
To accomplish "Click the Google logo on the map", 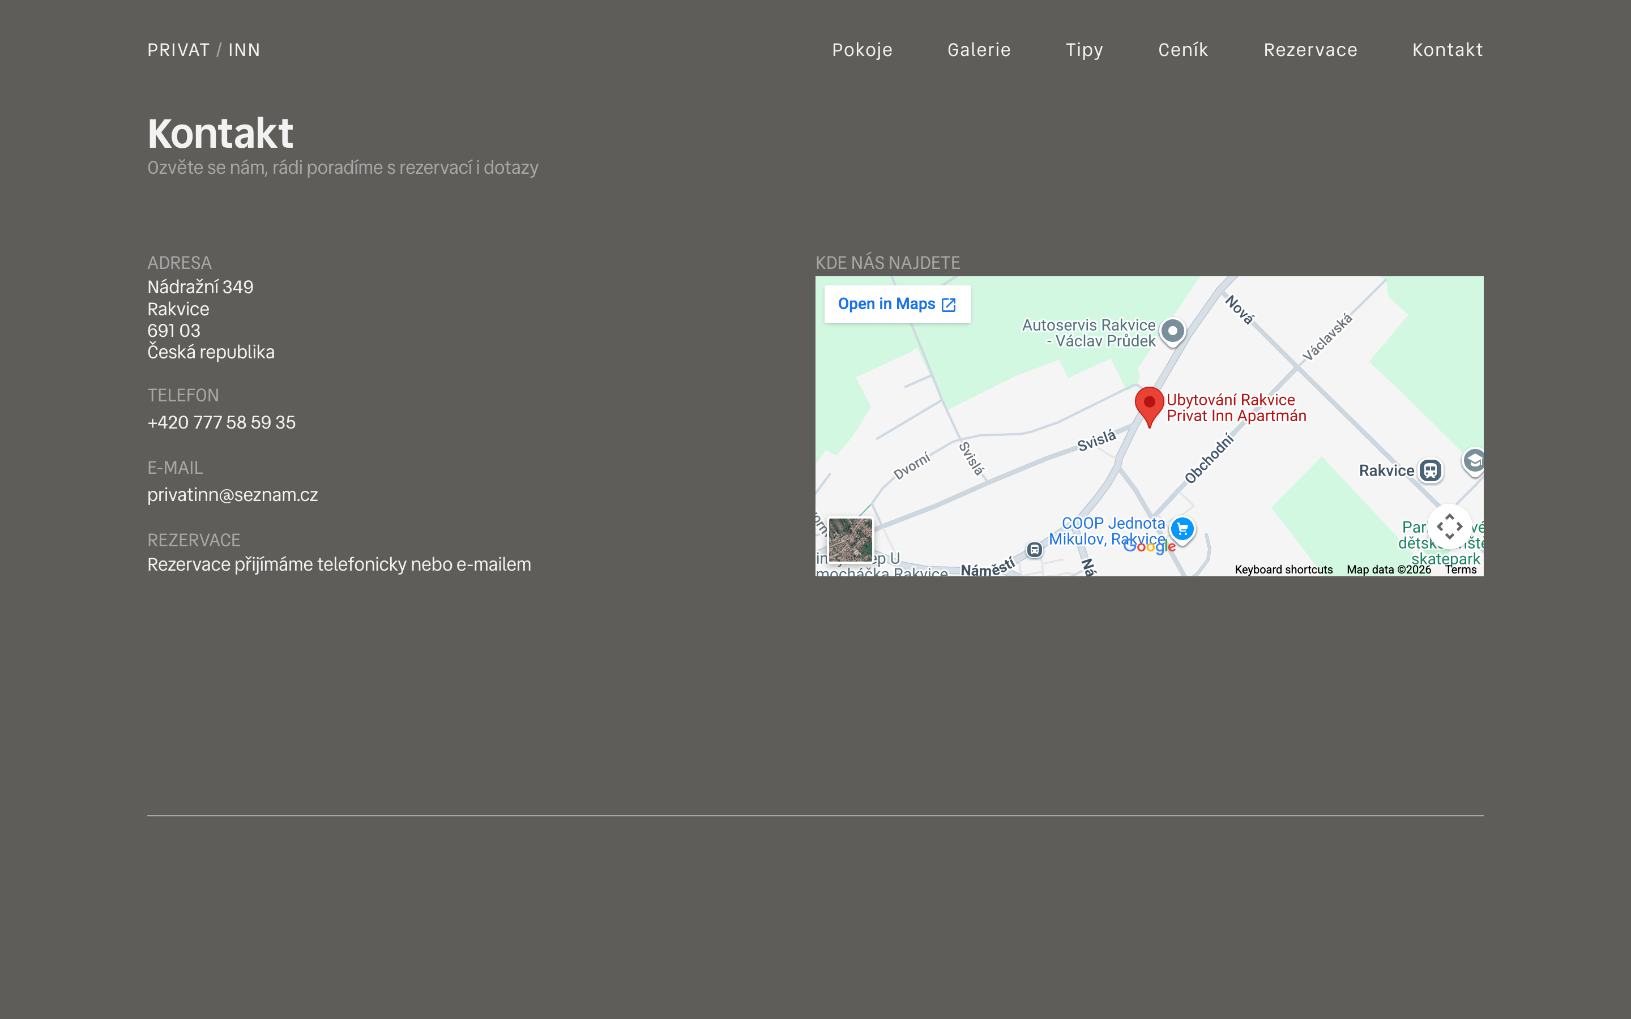I will (x=1150, y=546).
